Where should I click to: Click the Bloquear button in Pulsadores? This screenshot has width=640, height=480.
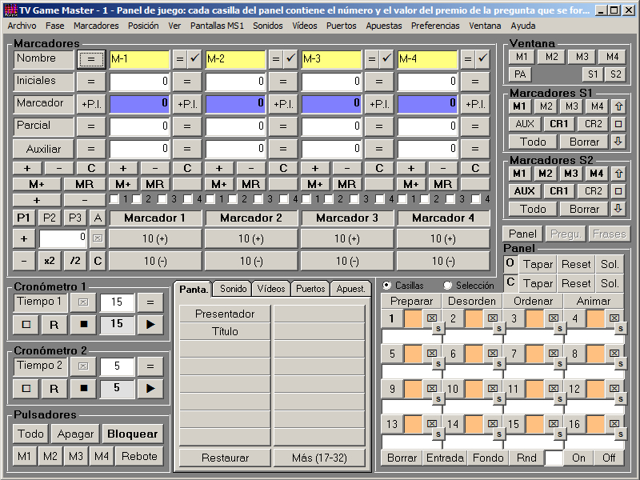[x=132, y=434]
